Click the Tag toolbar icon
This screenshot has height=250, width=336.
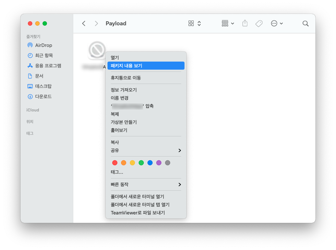point(259,23)
